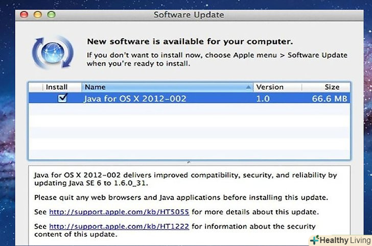This screenshot has width=372, height=246.
Task: Sort updates by the Size column header
Action: pos(332,87)
